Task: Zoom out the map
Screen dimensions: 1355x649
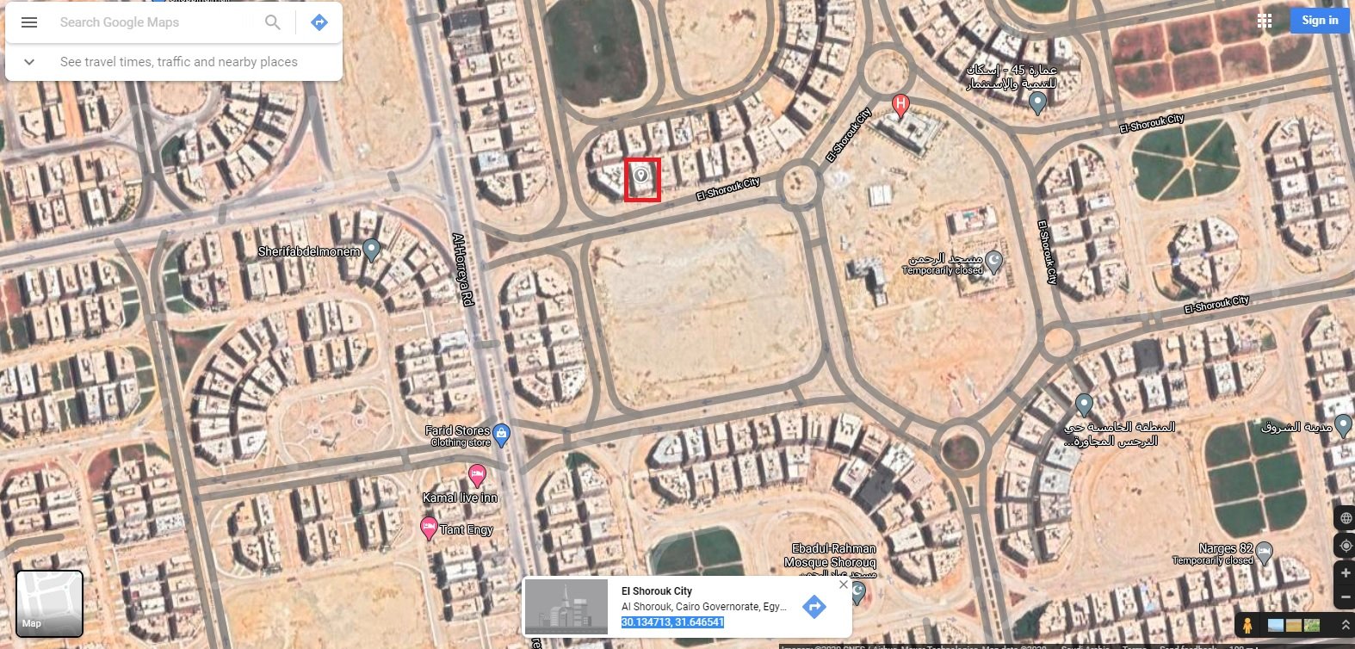Action: coord(1346,596)
